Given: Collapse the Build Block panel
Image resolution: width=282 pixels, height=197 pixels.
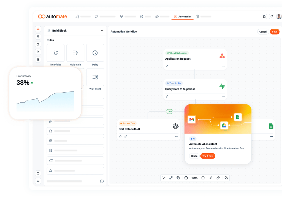Looking at the screenshot, I should (x=102, y=30).
